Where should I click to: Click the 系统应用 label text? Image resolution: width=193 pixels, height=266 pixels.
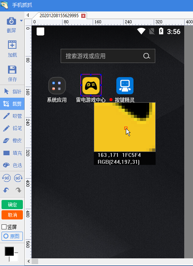click(57, 100)
